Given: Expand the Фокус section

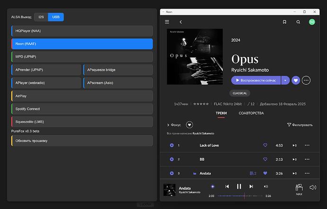Looking at the screenshot, I should [x=174, y=125].
